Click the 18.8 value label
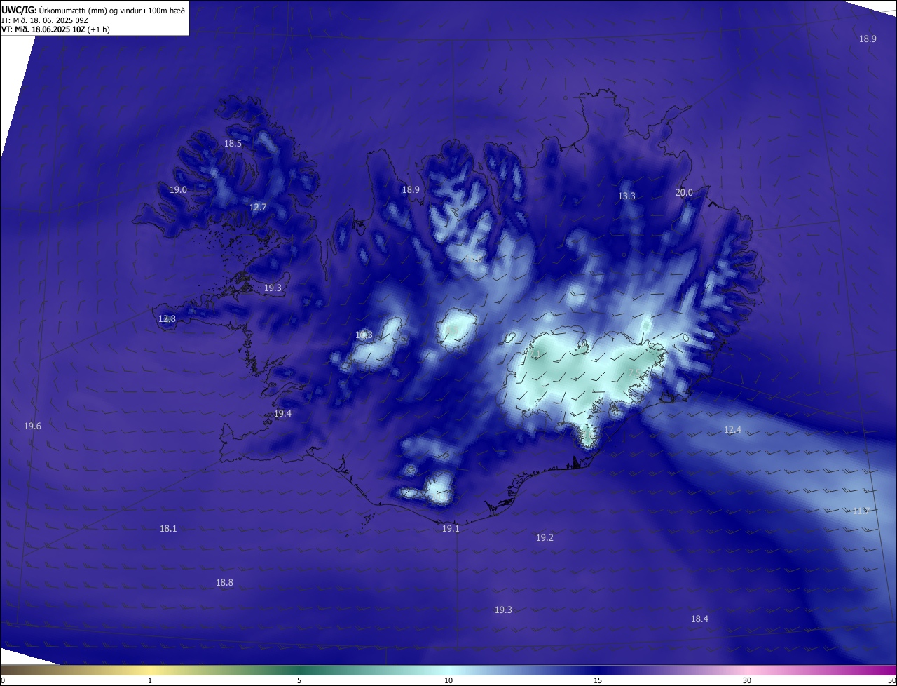897x686 pixels. [x=224, y=582]
